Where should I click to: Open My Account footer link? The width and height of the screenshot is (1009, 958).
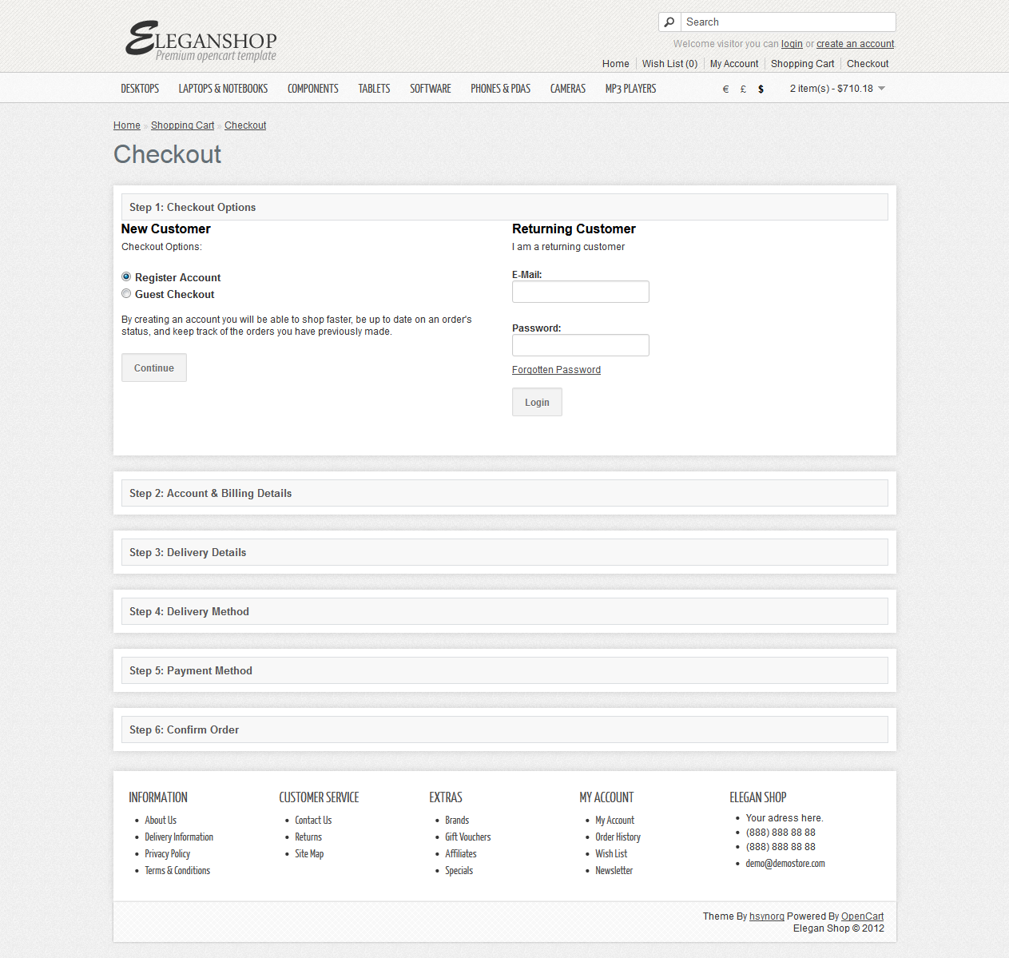[614, 821]
